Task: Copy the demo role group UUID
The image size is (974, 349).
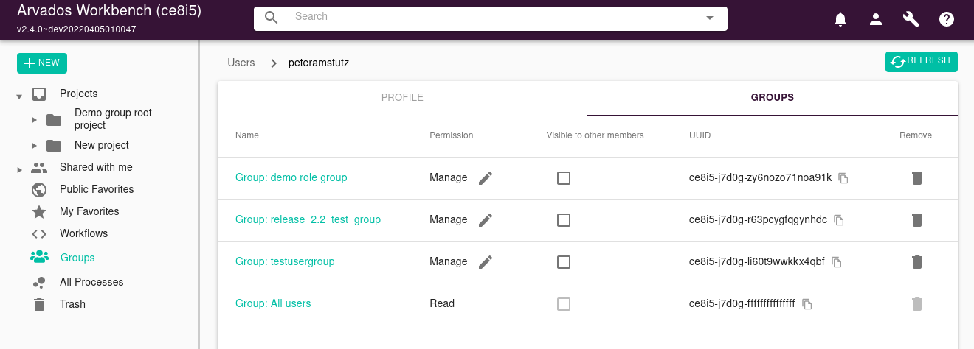Action: [843, 178]
